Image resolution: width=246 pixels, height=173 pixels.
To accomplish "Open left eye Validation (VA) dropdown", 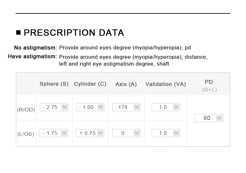I will click(166, 133).
